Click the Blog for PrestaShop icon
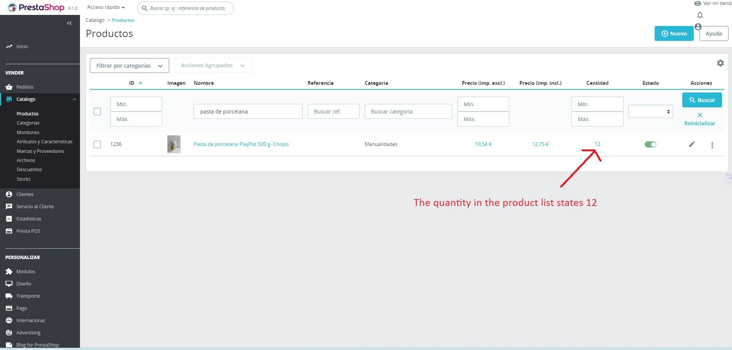Viewport: 732px width, 350px height. point(9,345)
